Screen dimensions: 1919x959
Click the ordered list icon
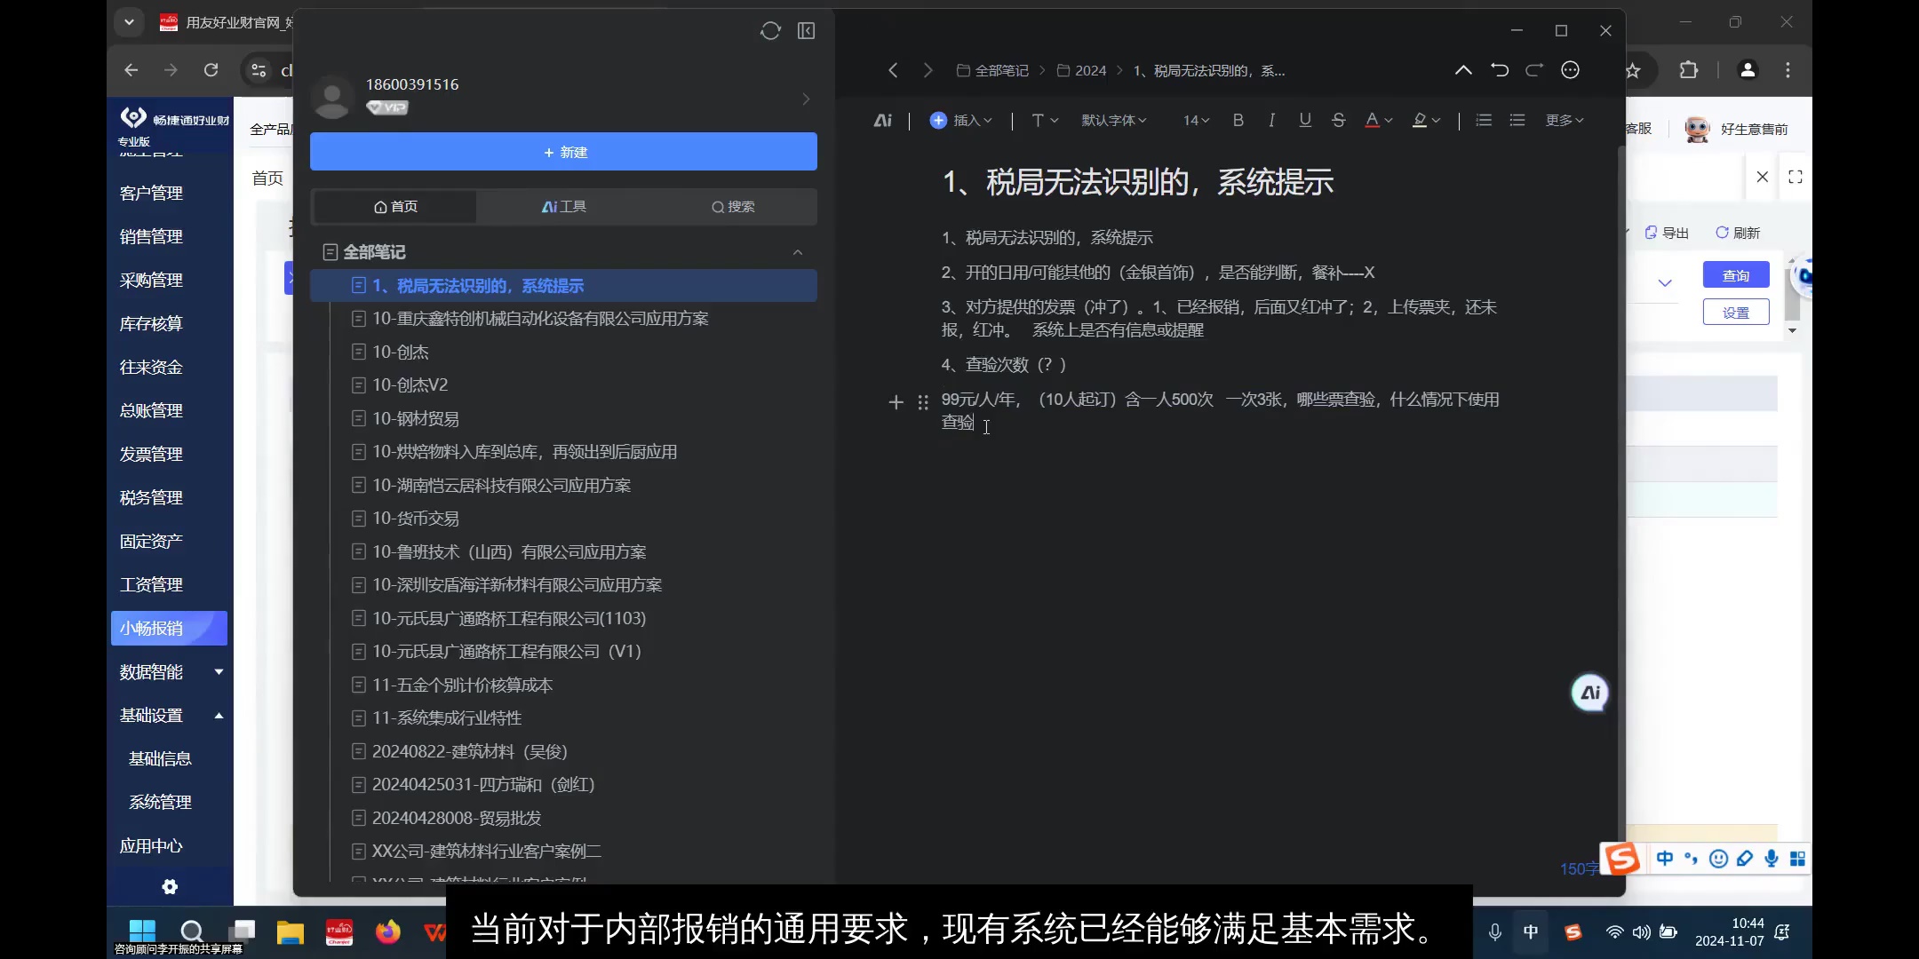1483,120
